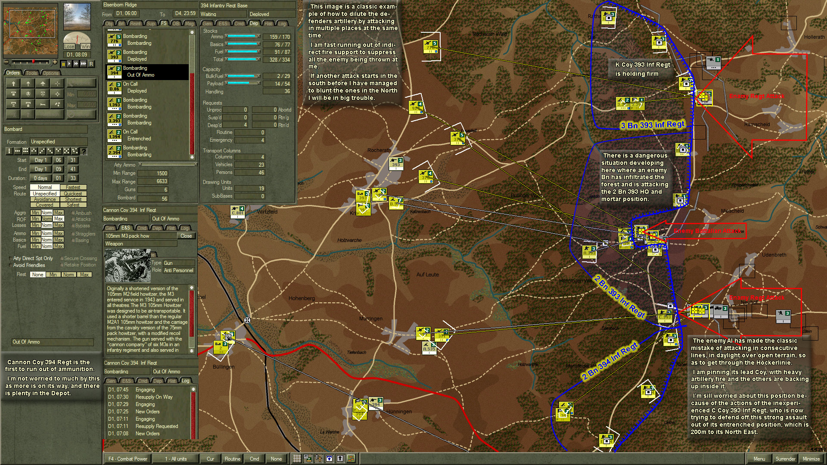
Task: Select the crosshair order icon in first row
Action: pos(57,83)
